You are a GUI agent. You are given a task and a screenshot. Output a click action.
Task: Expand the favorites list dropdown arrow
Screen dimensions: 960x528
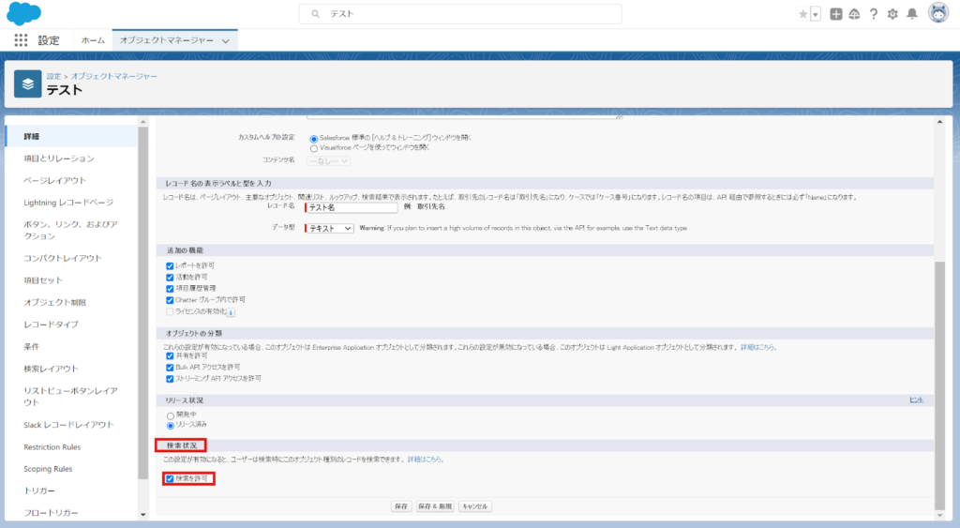[x=816, y=14]
